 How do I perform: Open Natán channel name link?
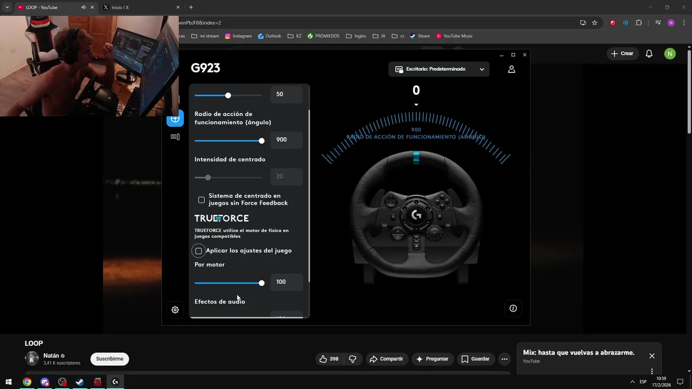pyautogui.click(x=51, y=356)
